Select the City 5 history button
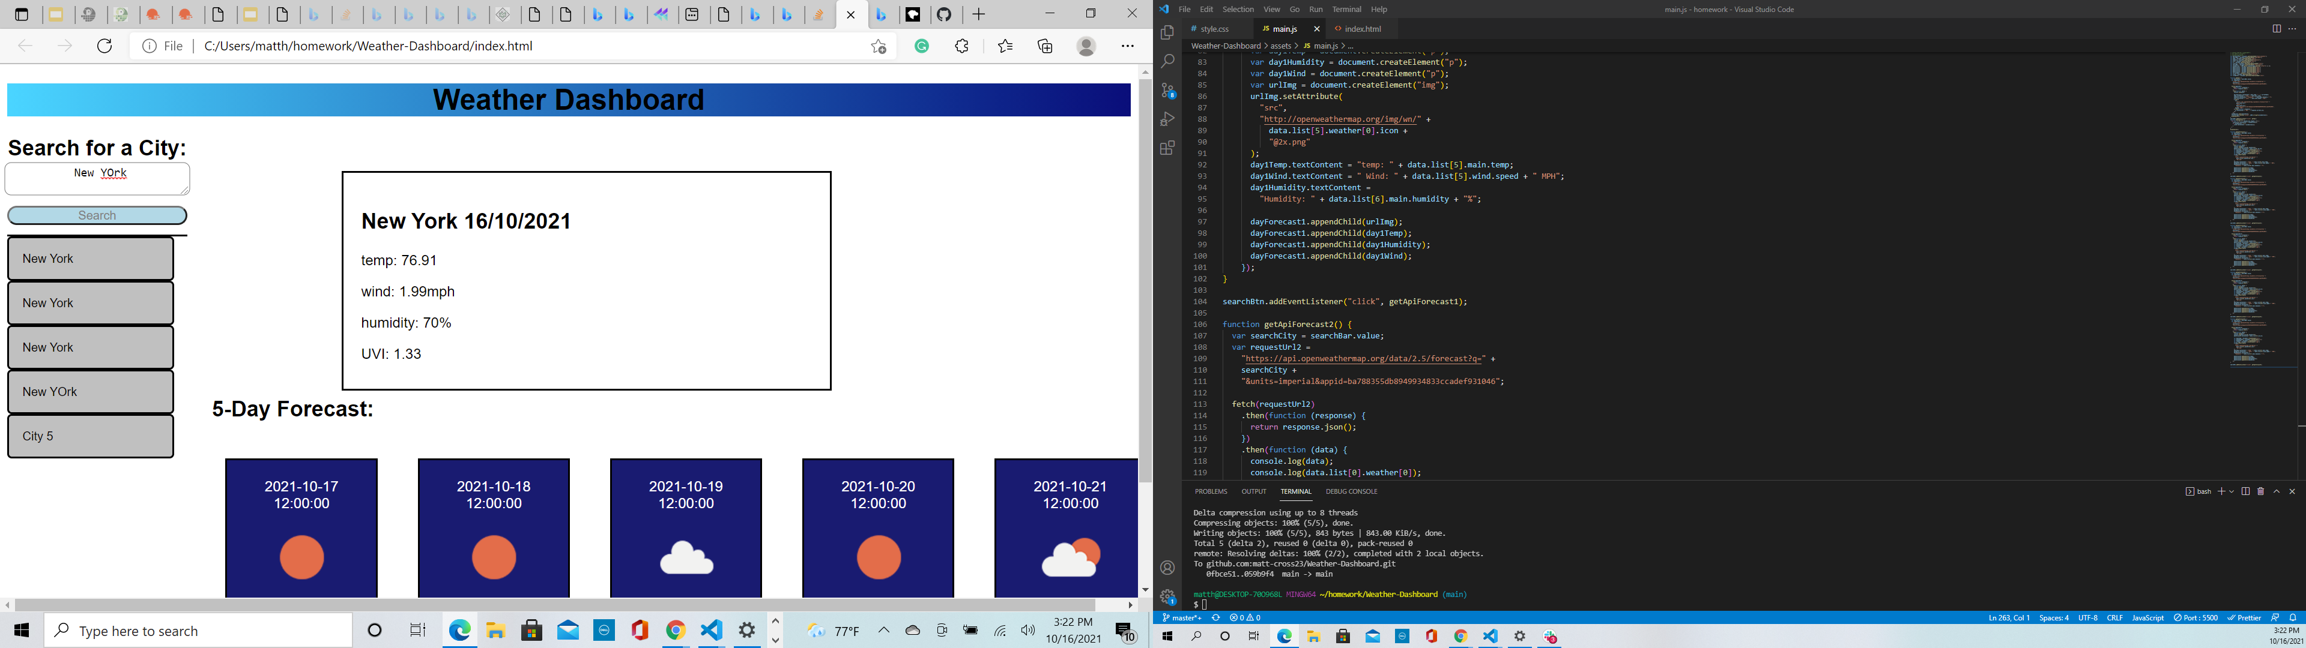Viewport: 2306px width, 648px height. click(x=91, y=437)
